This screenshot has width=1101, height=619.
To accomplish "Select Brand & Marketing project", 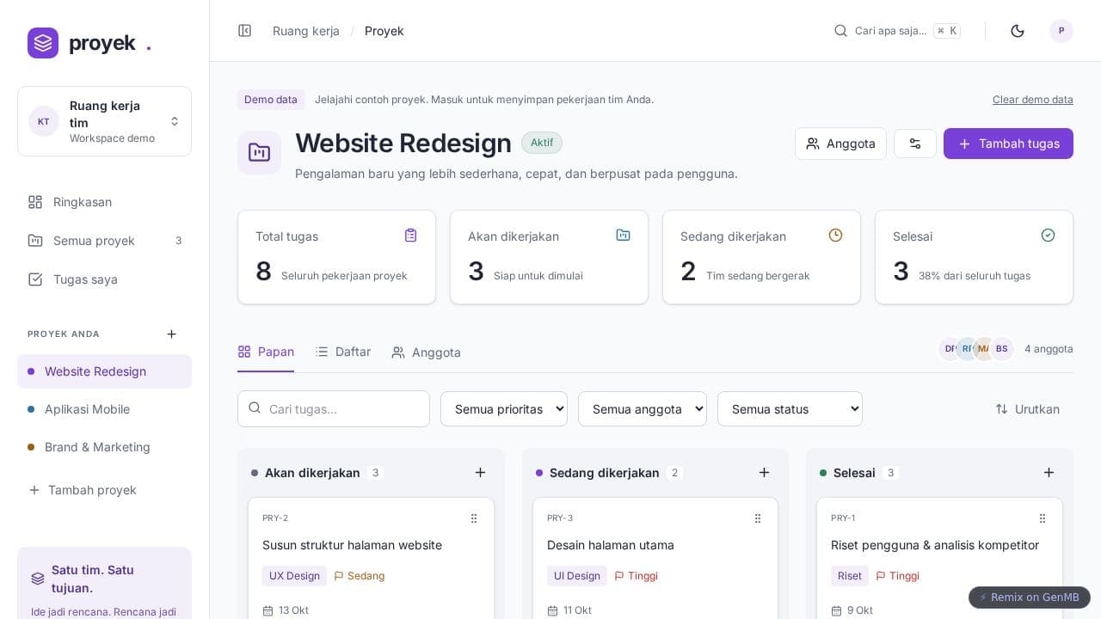I will [x=104, y=447].
